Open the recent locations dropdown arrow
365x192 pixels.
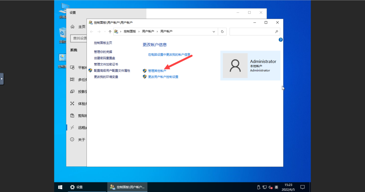coord(105,32)
